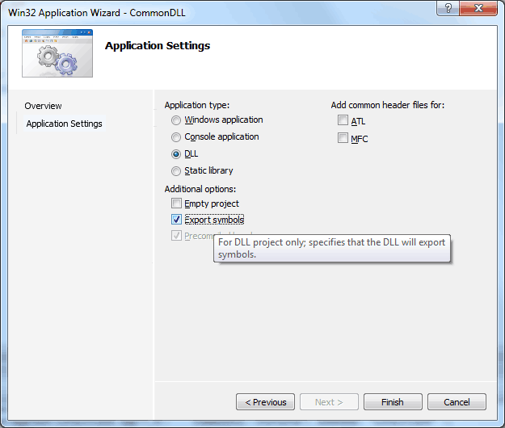Open the Application Settings page link
The width and height of the screenshot is (505, 428).
pos(64,124)
